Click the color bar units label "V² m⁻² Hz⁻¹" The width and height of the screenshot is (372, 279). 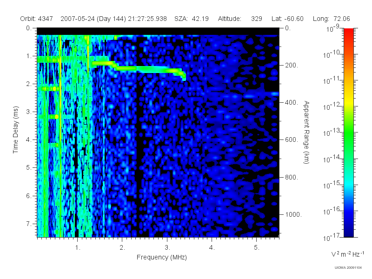click(347, 254)
